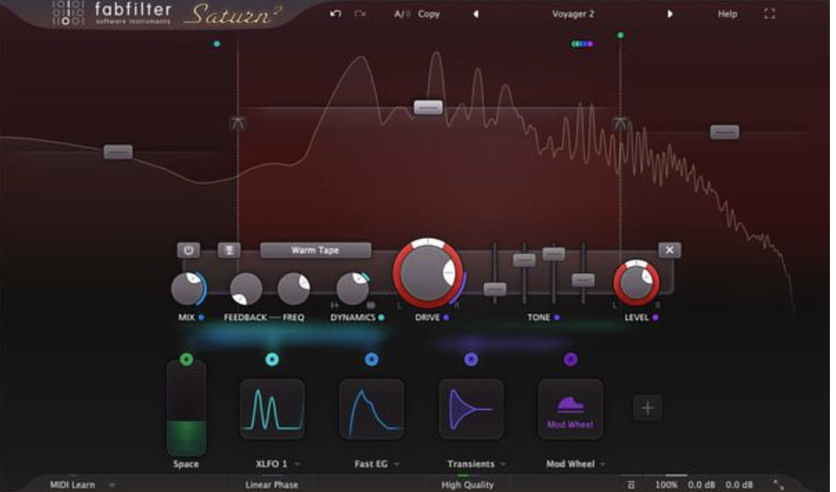Click the DYNAMICS knob
This screenshot has height=492, width=836.
(353, 289)
